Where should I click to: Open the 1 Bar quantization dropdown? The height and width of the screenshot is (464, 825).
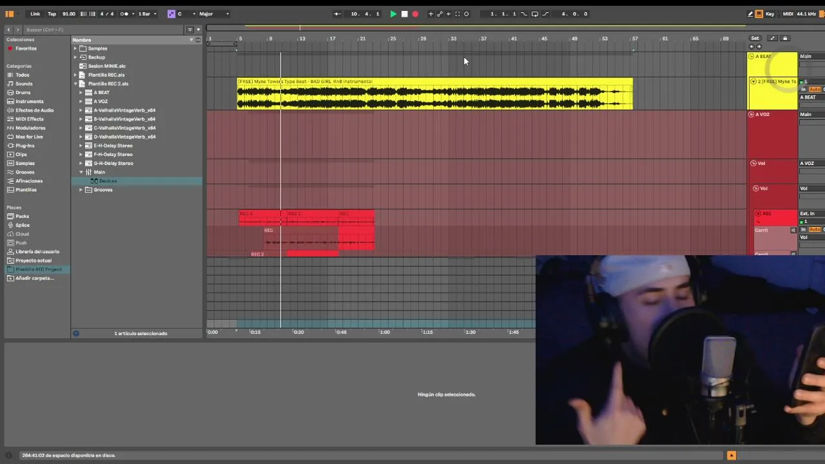click(x=147, y=14)
